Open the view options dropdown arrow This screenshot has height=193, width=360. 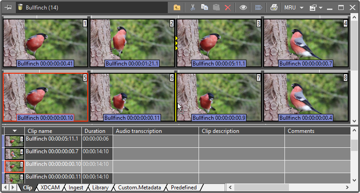321,8
